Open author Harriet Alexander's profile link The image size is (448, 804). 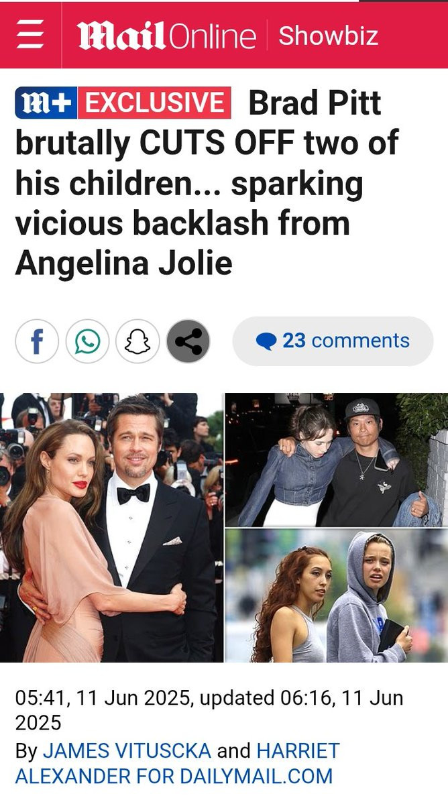[x=177, y=763]
